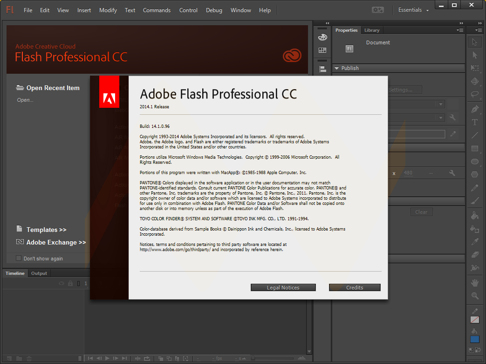Open the Properties panel options menu

click(x=460, y=30)
